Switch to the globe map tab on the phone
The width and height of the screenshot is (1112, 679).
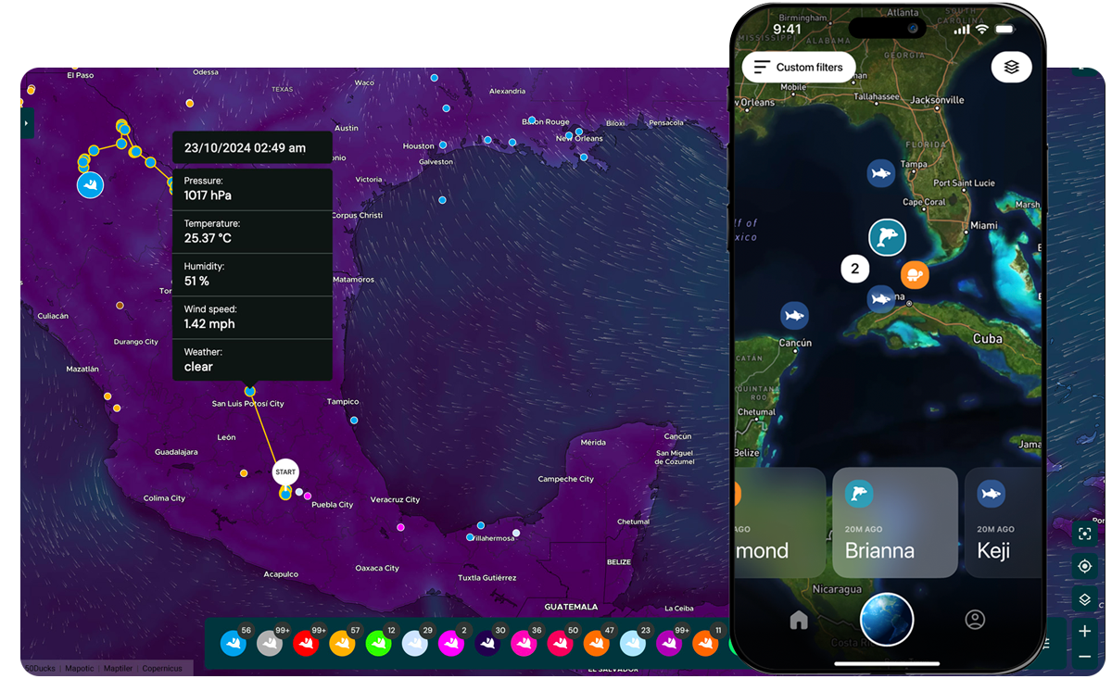click(x=887, y=620)
